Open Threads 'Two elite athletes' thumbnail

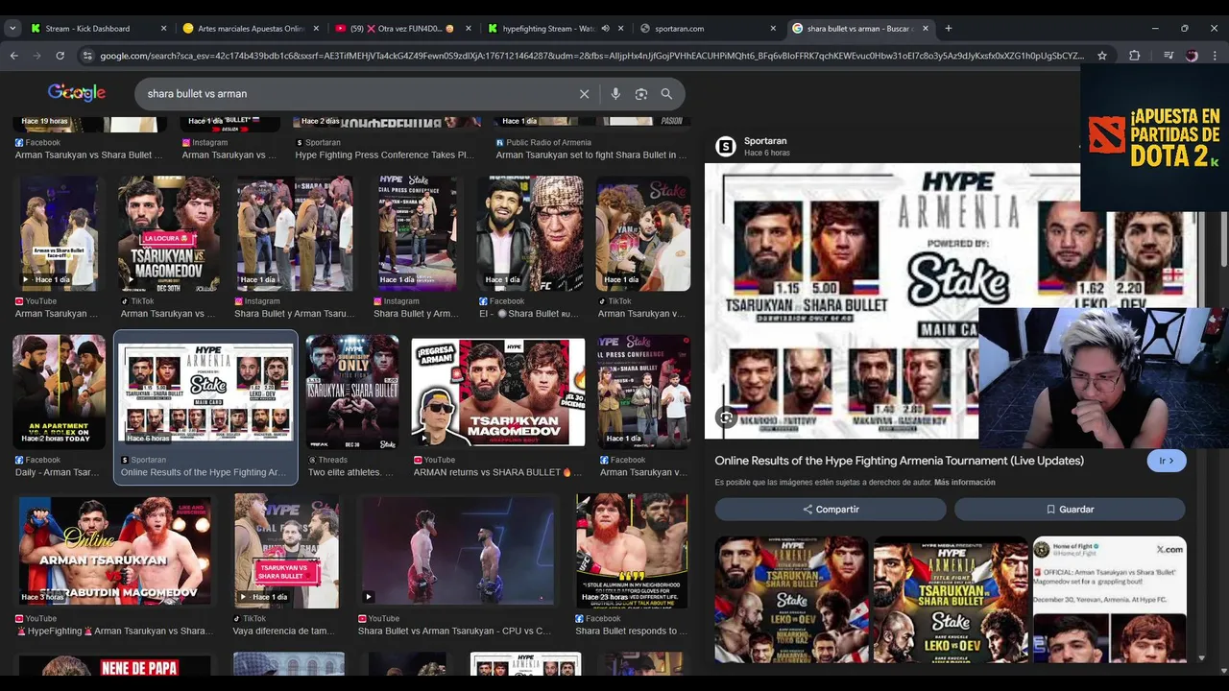click(351, 392)
